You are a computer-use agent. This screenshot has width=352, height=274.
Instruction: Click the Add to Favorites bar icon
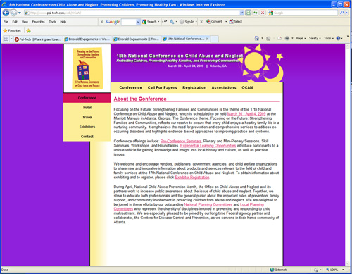pos(28,30)
